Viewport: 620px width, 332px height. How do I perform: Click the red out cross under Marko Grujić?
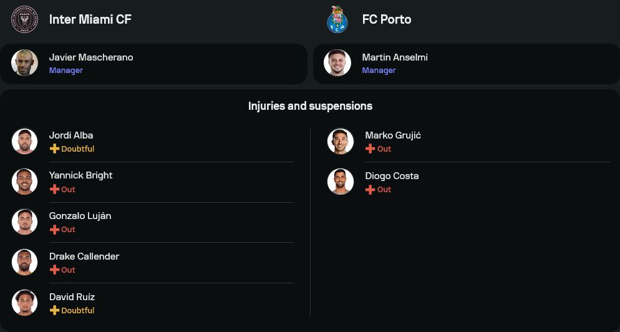371,149
